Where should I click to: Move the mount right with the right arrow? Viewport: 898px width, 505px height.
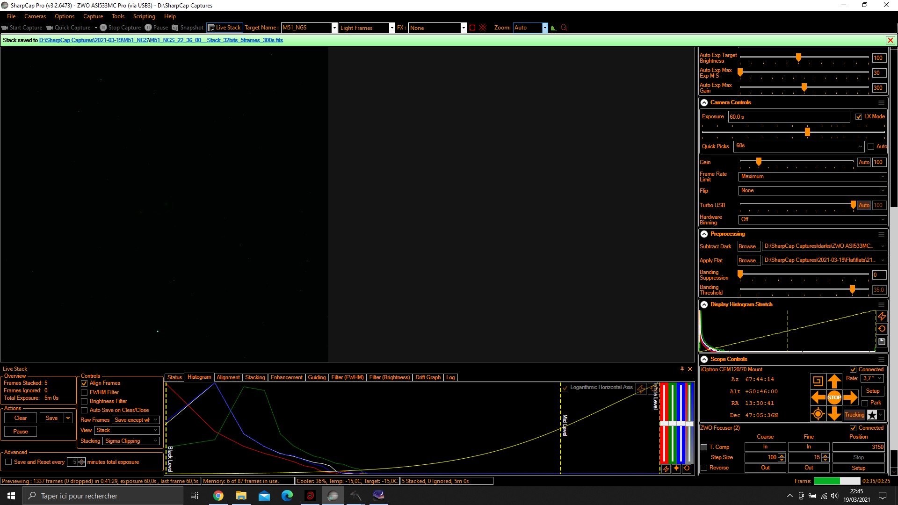click(x=850, y=397)
